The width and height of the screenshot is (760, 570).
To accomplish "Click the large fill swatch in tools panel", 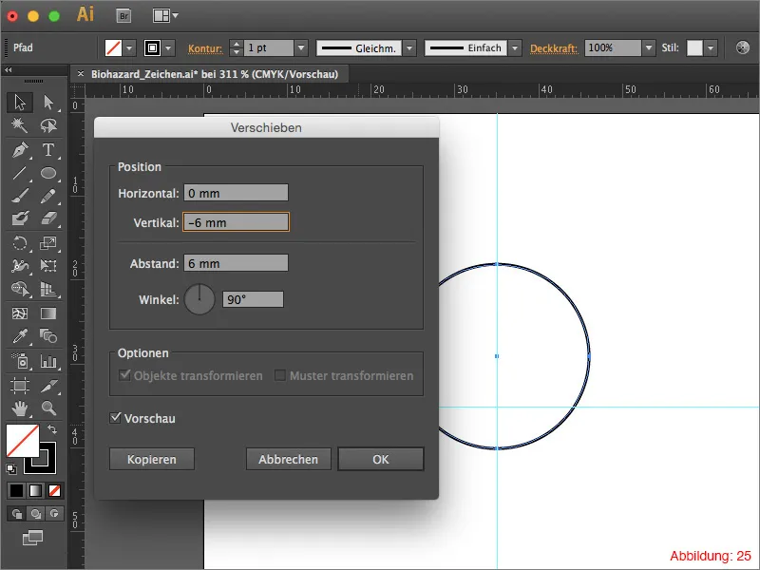I will click(x=22, y=440).
